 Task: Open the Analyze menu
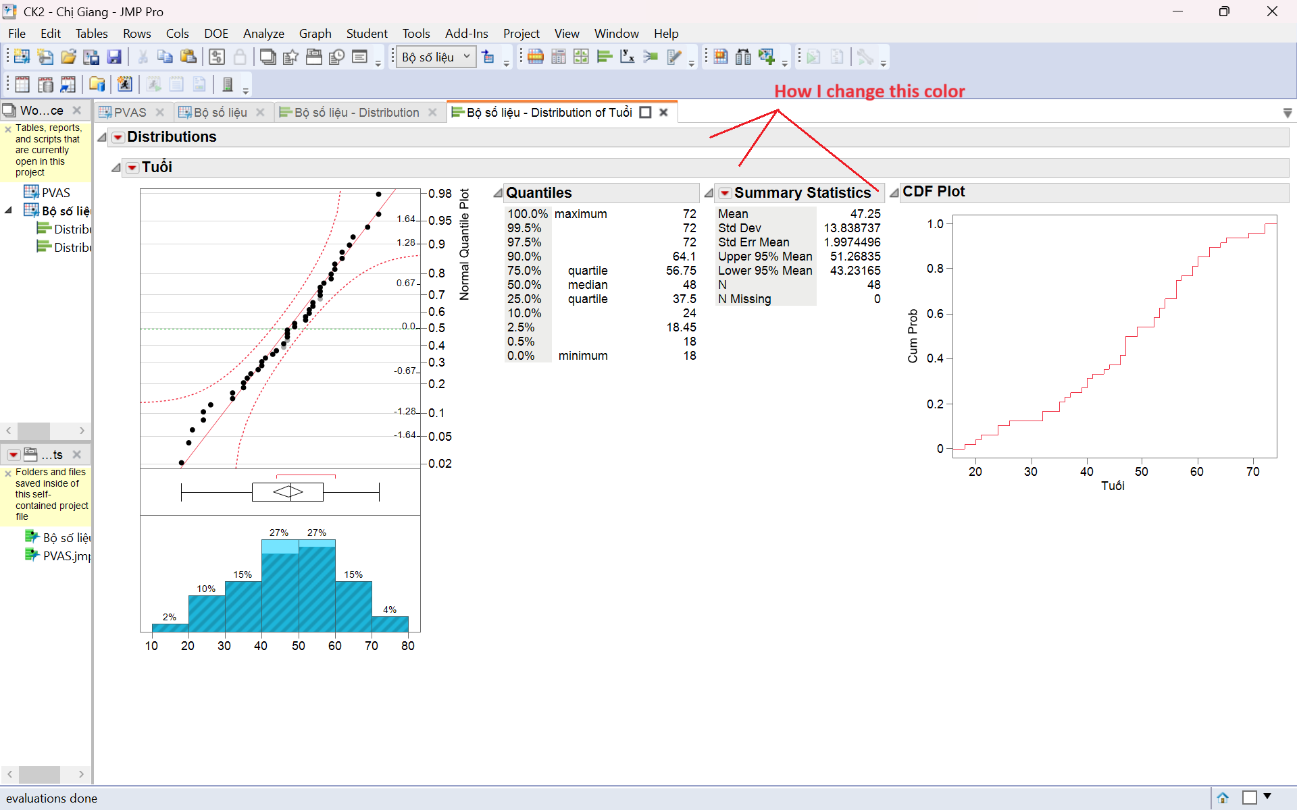point(263,34)
